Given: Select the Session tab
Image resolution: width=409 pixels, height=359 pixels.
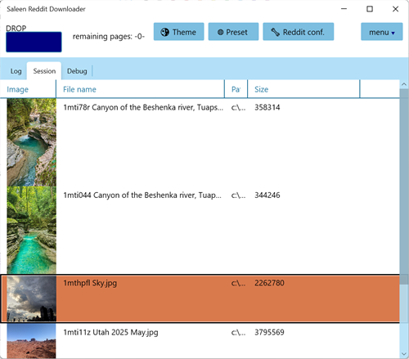Looking at the screenshot, I should coord(44,71).
